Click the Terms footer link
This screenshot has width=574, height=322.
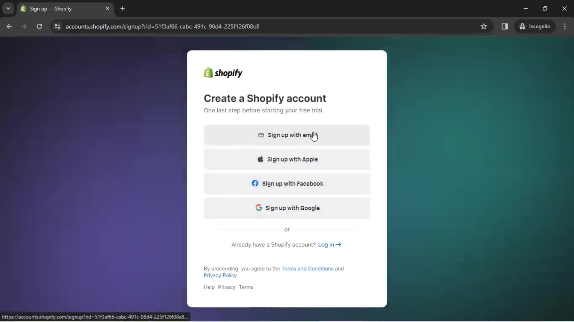pyautogui.click(x=246, y=287)
